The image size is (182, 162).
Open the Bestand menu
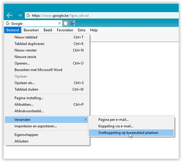point(13,30)
